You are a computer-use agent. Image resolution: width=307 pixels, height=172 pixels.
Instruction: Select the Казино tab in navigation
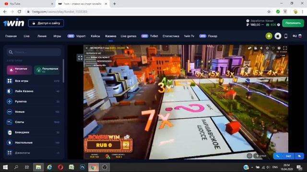(111, 36)
